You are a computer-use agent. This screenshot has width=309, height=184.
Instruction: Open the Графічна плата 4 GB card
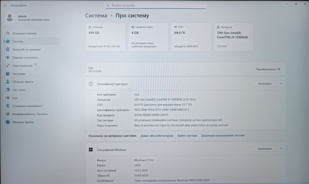click(148, 37)
